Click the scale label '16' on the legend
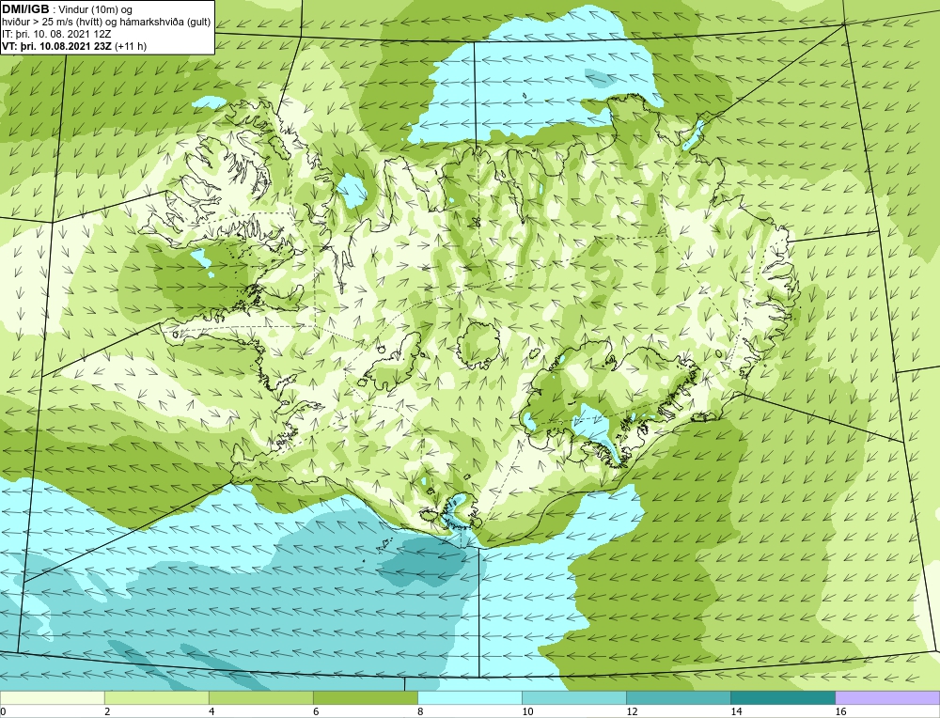This screenshot has height=718, width=940. tap(840, 711)
